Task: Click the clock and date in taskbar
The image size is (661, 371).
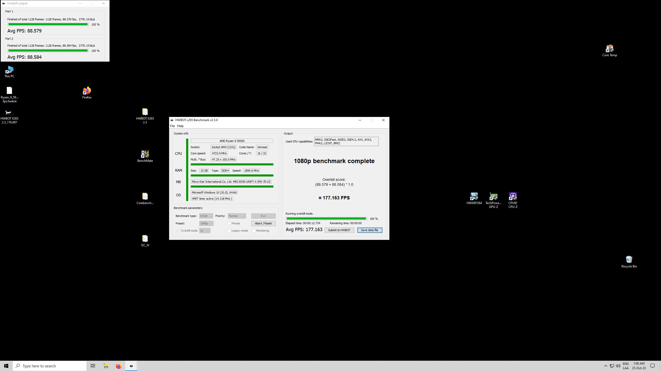Action: coord(639,366)
